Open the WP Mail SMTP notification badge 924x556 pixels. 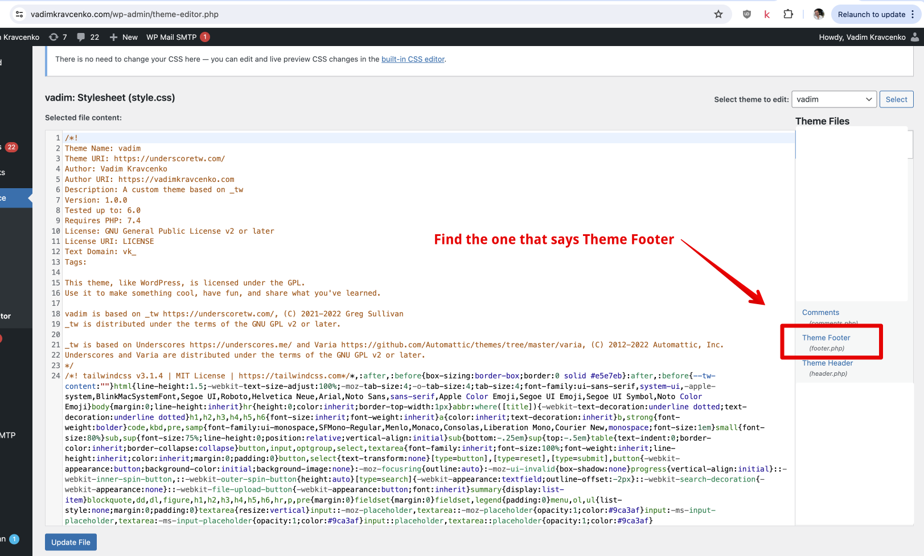(204, 36)
